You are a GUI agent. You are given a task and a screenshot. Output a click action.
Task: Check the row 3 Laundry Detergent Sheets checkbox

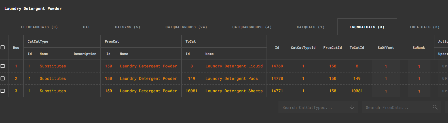[3, 91]
